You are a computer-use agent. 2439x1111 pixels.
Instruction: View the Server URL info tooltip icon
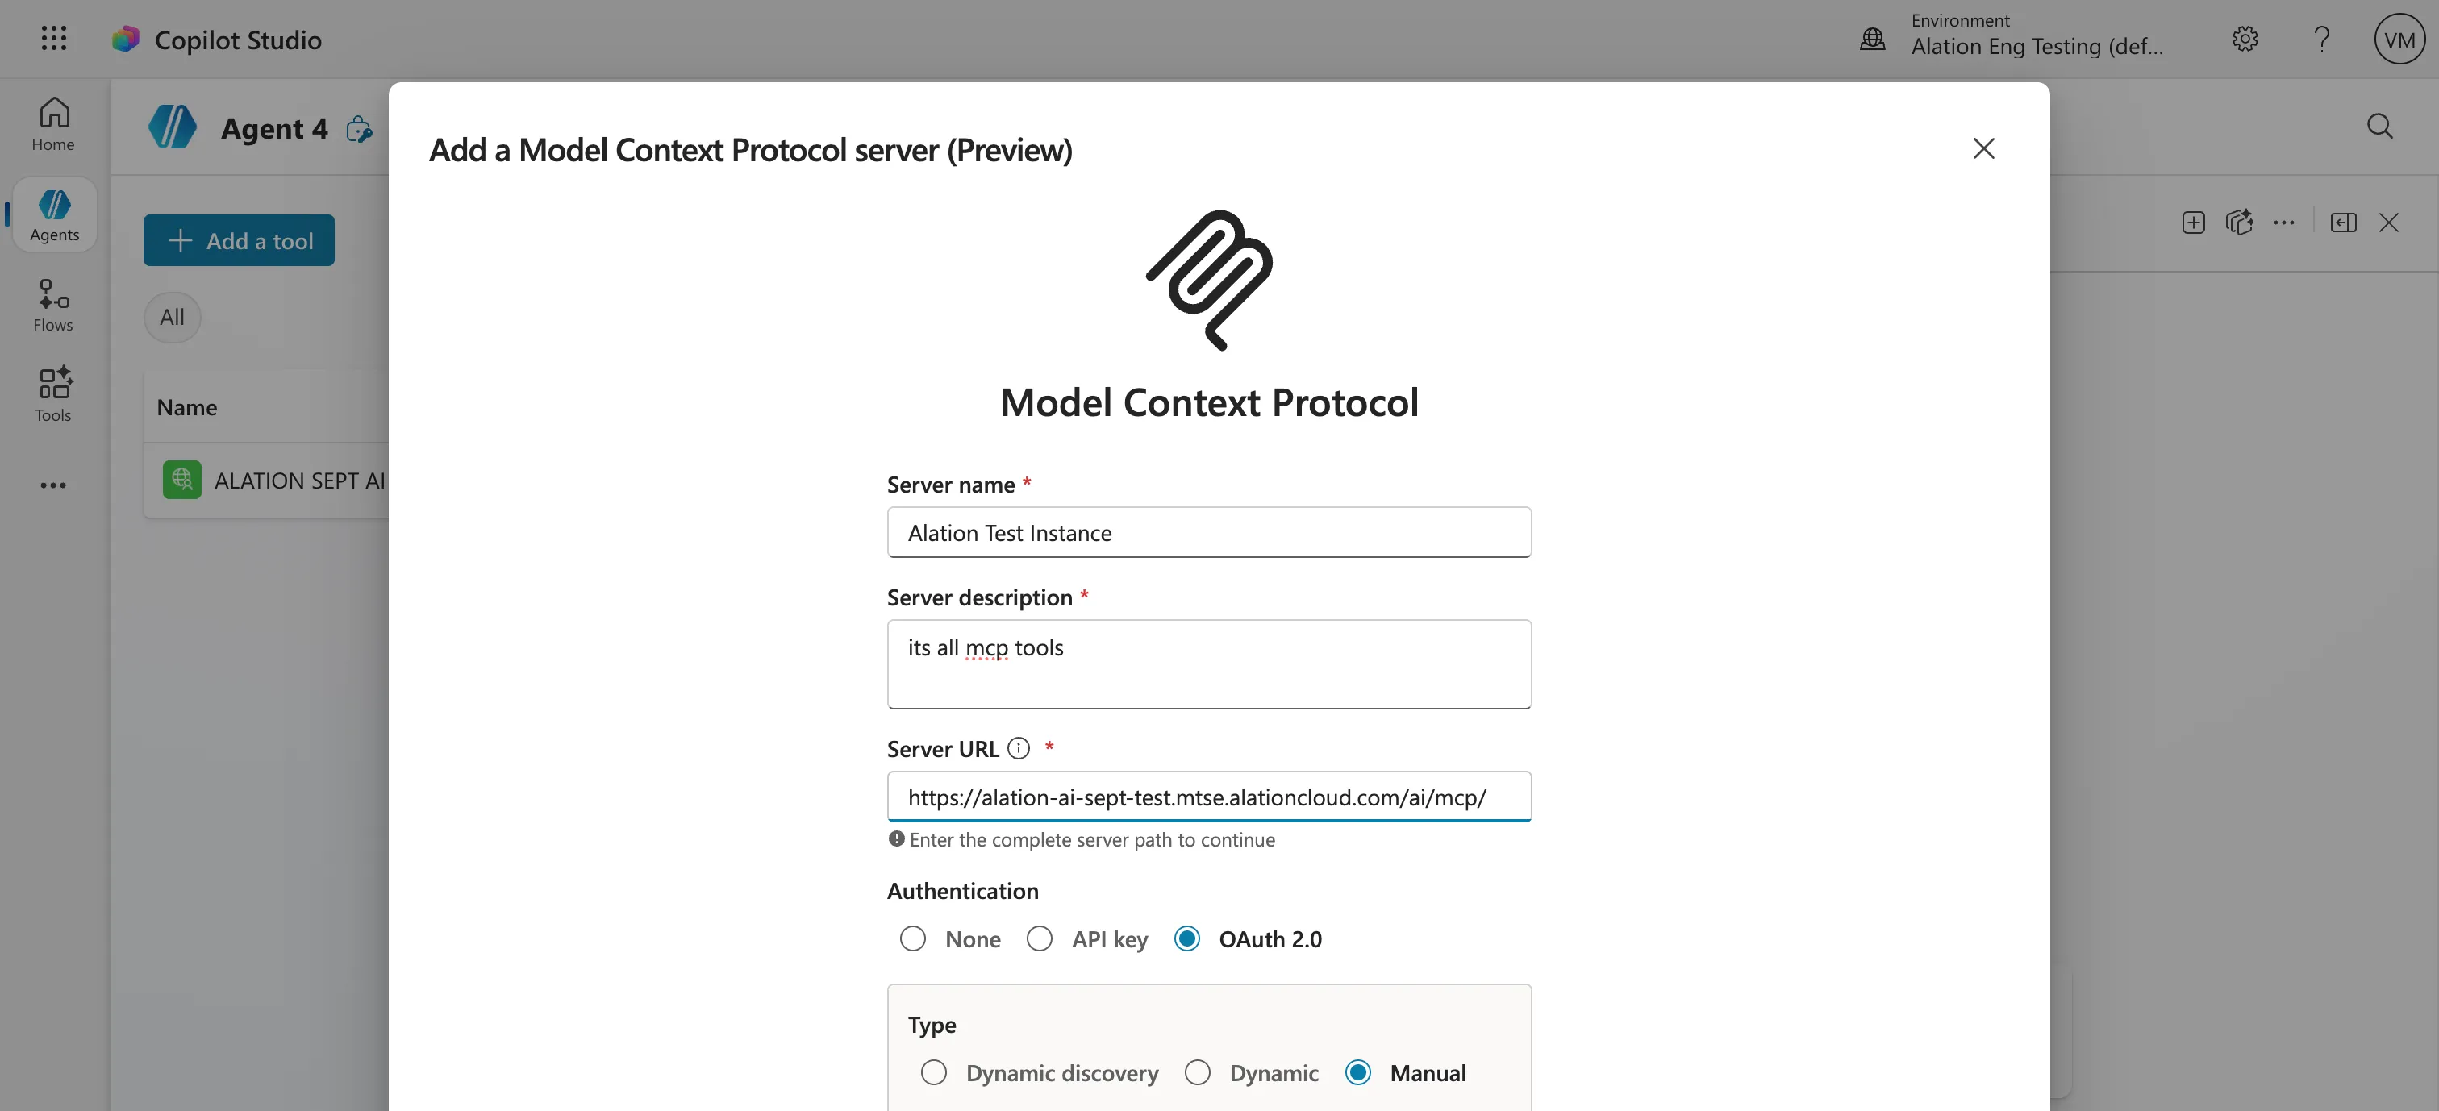1019,747
